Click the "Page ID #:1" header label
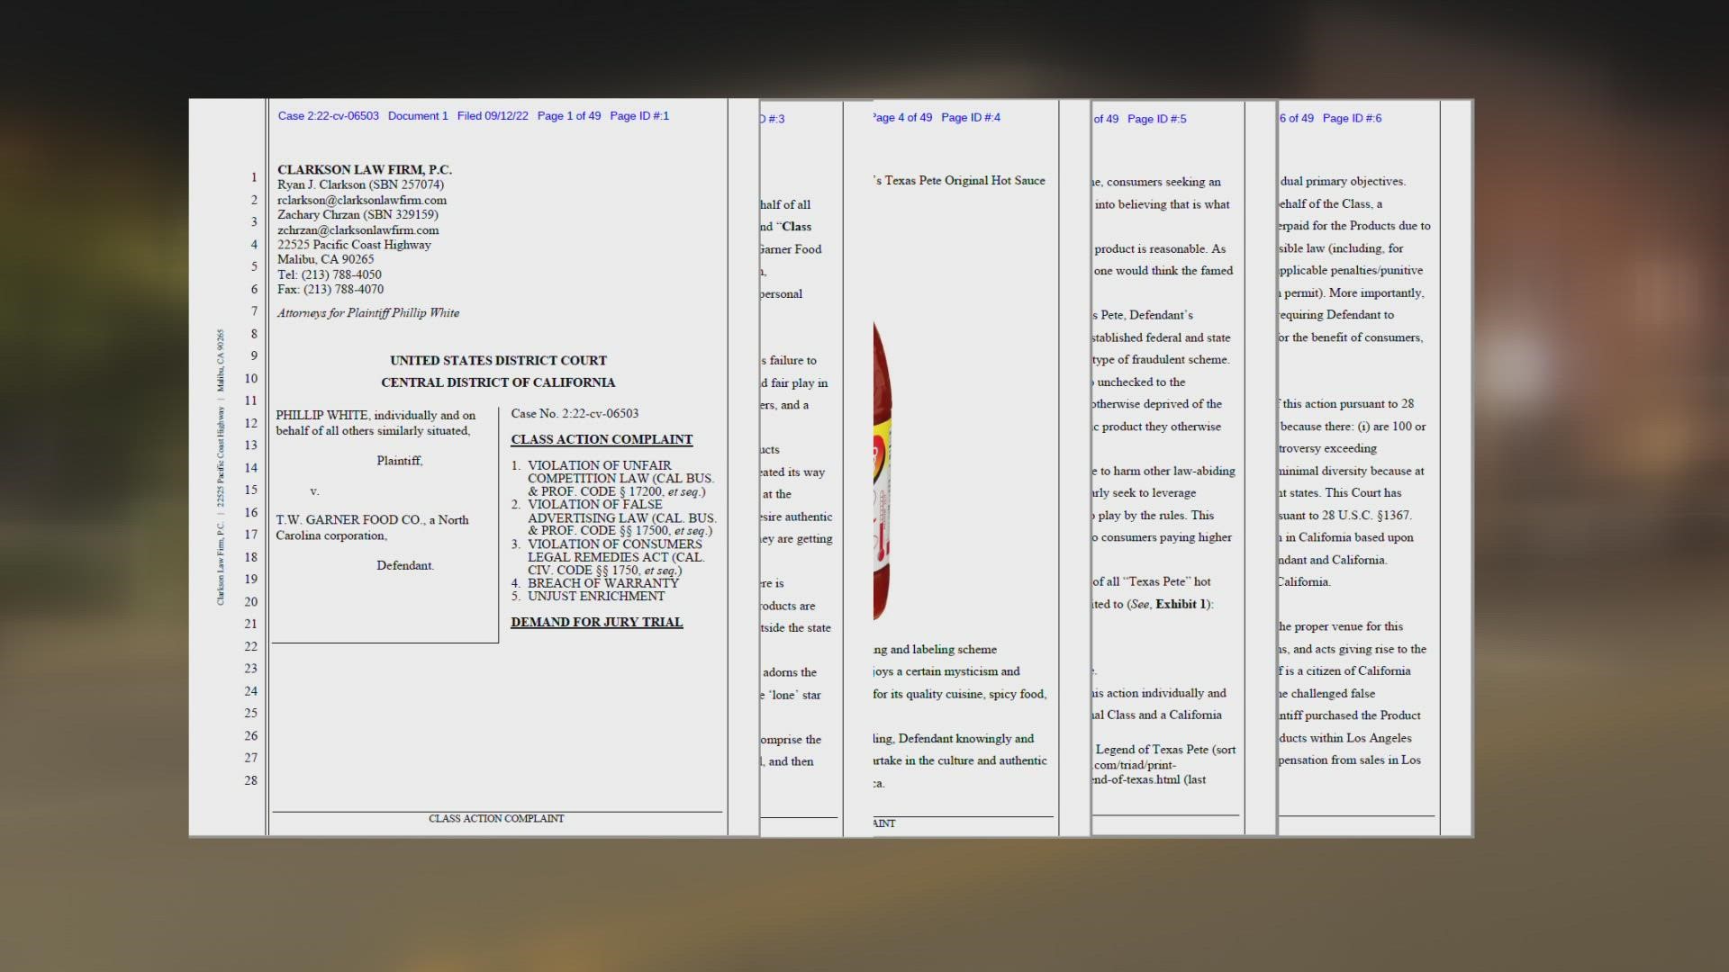Image resolution: width=1729 pixels, height=972 pixels. pyautogui.click(x=639, y=116)
